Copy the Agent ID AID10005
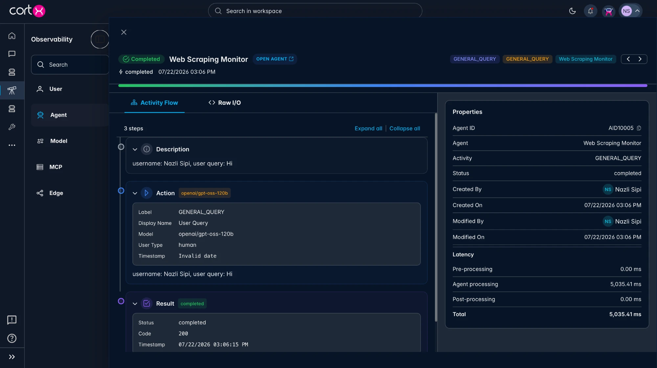657x368 pixels. point(639,128)
